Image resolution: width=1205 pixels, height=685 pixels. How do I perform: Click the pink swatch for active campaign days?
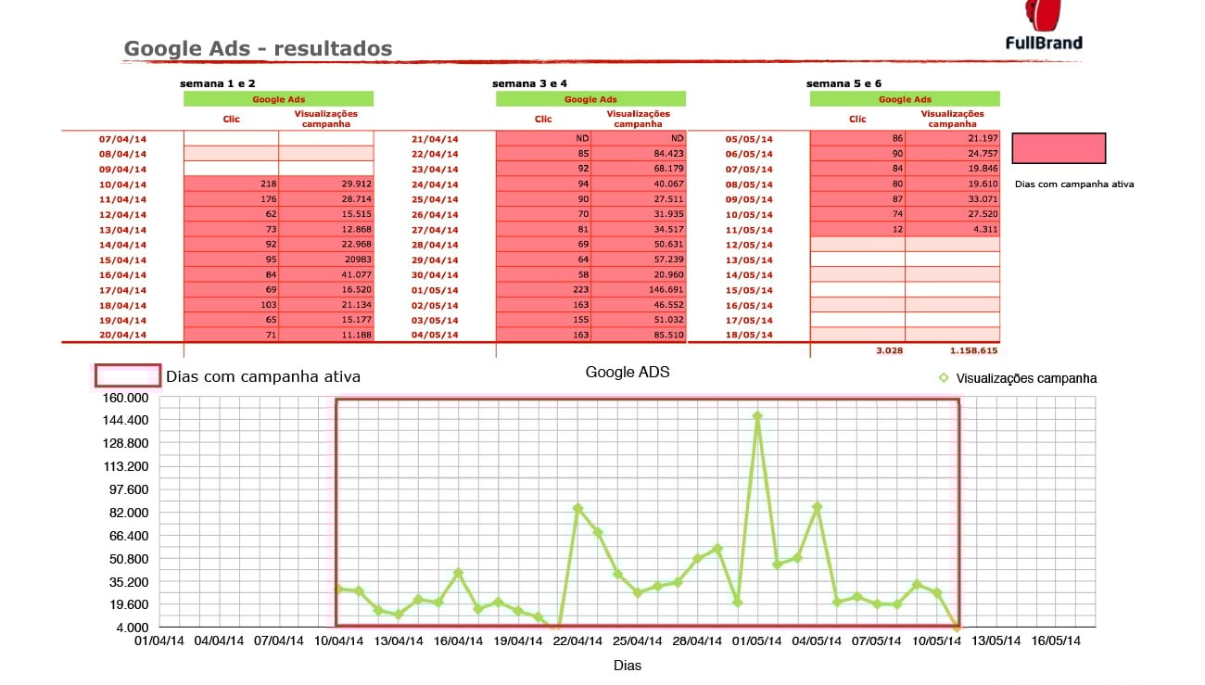(x=1059, y=148)
